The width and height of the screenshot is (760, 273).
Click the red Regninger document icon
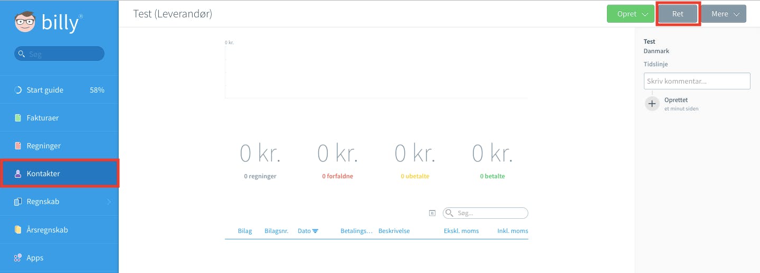[17, 146]
